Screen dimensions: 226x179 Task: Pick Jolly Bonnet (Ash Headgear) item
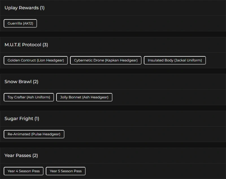84,97
